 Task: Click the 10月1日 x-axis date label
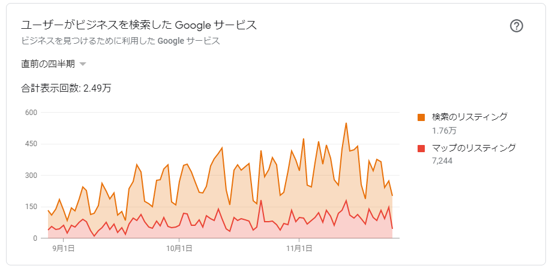pos(179,248)
